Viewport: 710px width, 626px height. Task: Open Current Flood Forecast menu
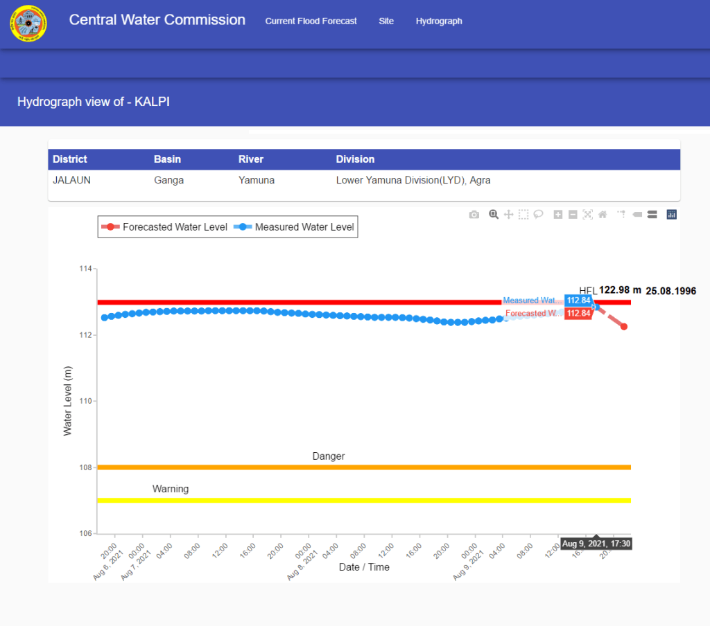point(311,21)
